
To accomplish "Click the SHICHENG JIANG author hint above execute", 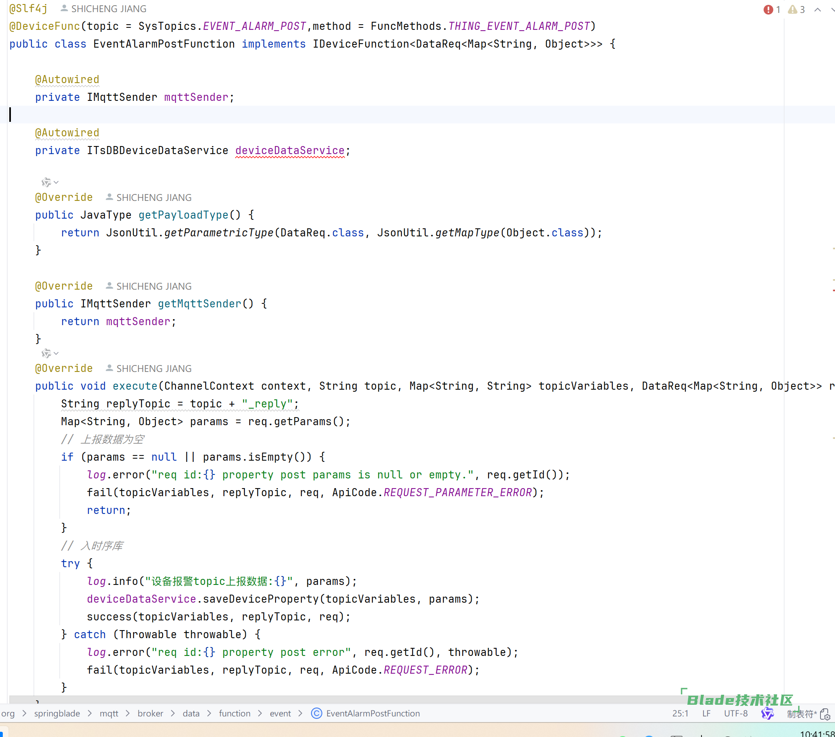I will [x=154, y=369].
